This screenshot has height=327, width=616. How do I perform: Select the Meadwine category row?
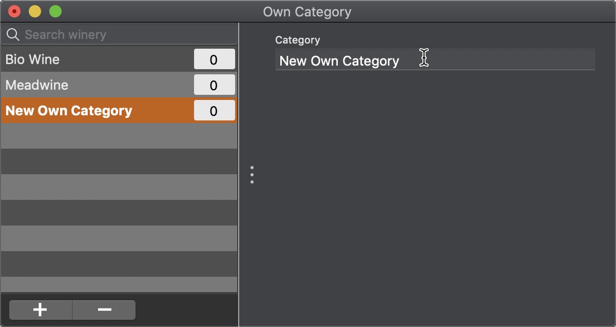coord(119,85)
